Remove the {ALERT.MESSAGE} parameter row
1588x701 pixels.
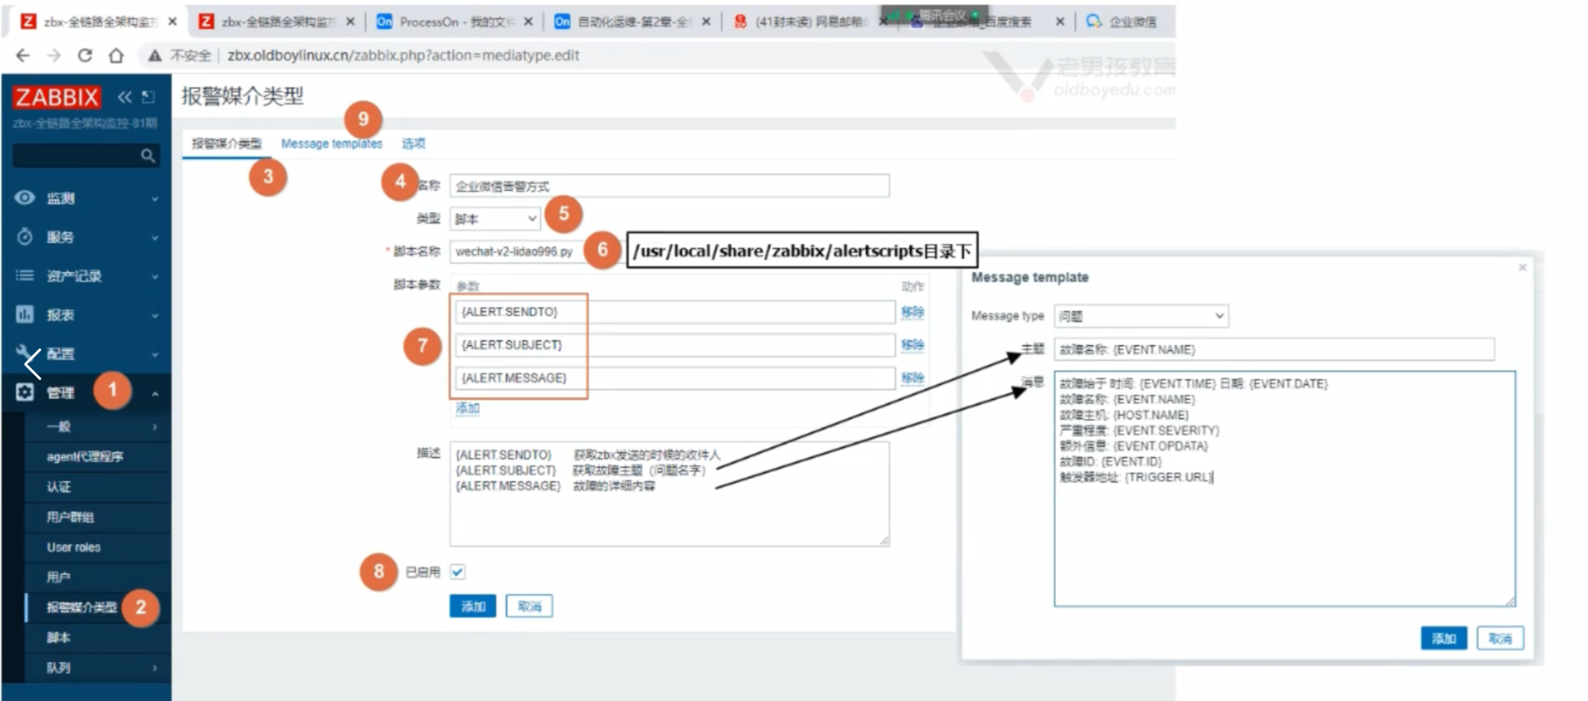912,378
